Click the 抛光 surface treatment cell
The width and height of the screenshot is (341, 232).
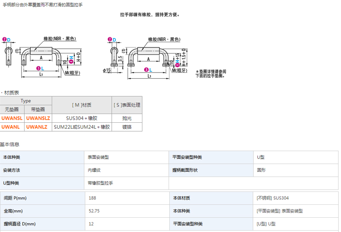(127, 118)
